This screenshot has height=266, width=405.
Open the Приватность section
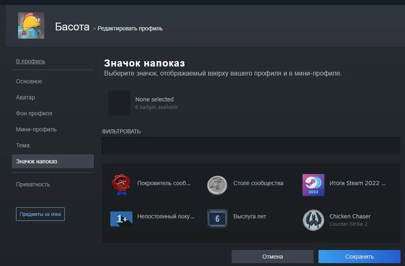33,184
